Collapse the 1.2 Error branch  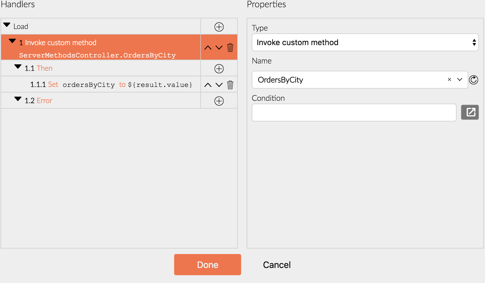tap(18, 99)
